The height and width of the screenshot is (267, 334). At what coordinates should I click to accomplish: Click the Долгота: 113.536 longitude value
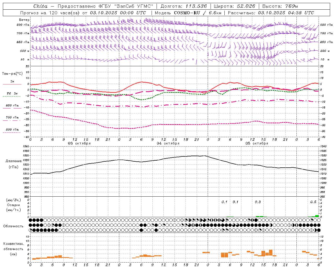click(184, 6)
